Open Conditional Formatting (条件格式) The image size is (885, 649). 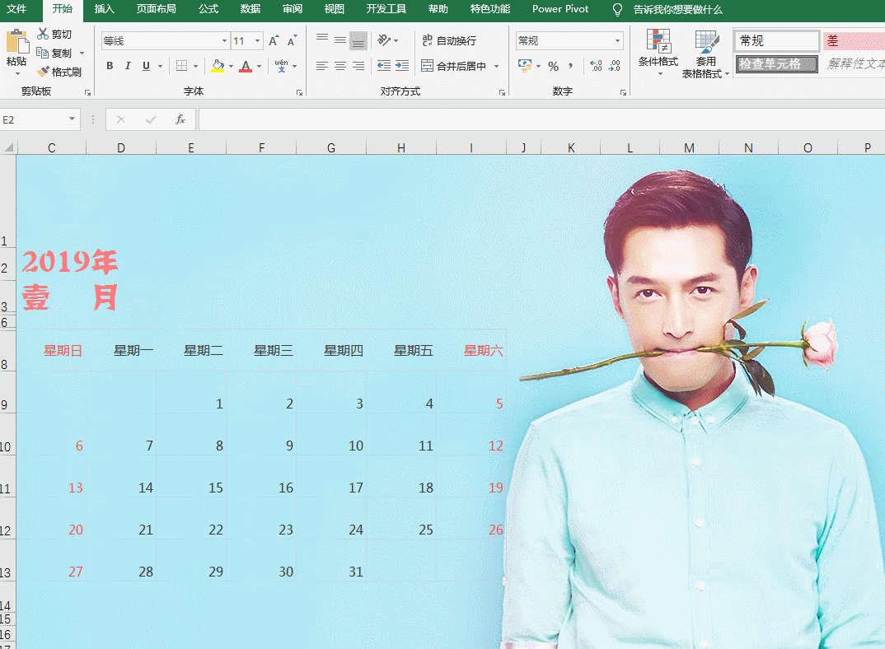(658, 53)
